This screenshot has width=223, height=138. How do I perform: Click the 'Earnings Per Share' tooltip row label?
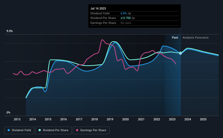(x=103, y=23)
